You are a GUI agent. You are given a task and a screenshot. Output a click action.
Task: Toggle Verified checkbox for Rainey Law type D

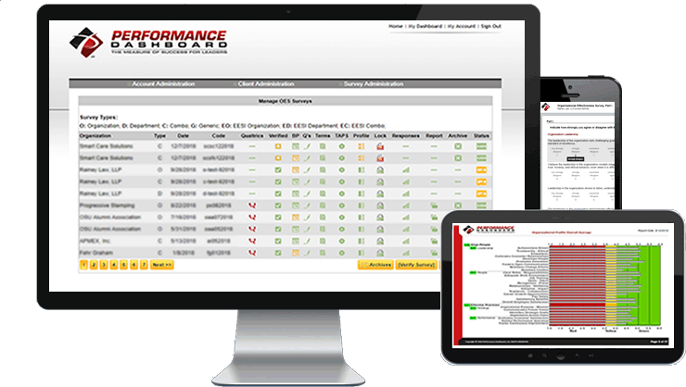pos(278,193)
